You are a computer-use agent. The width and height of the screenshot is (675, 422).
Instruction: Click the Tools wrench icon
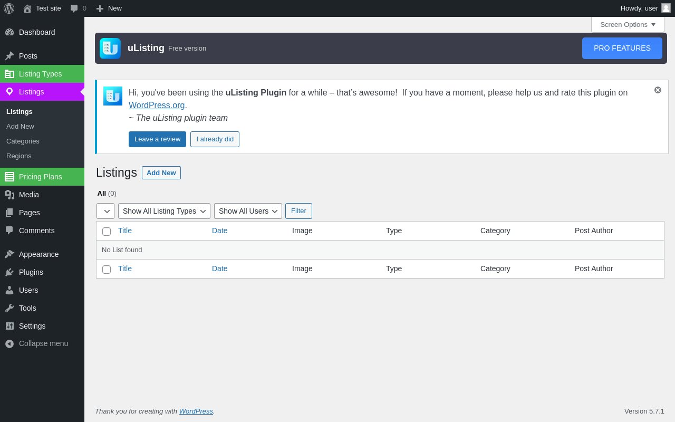(x=9, y=308)
